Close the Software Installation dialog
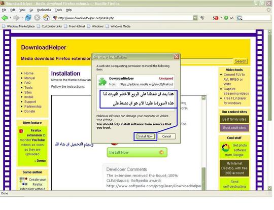 point(177,57)
